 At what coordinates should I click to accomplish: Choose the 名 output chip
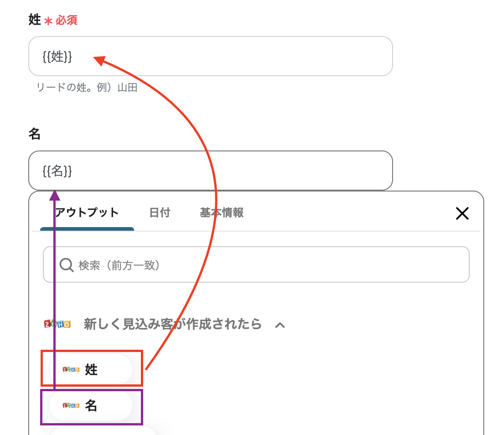[x=91, y=405]
